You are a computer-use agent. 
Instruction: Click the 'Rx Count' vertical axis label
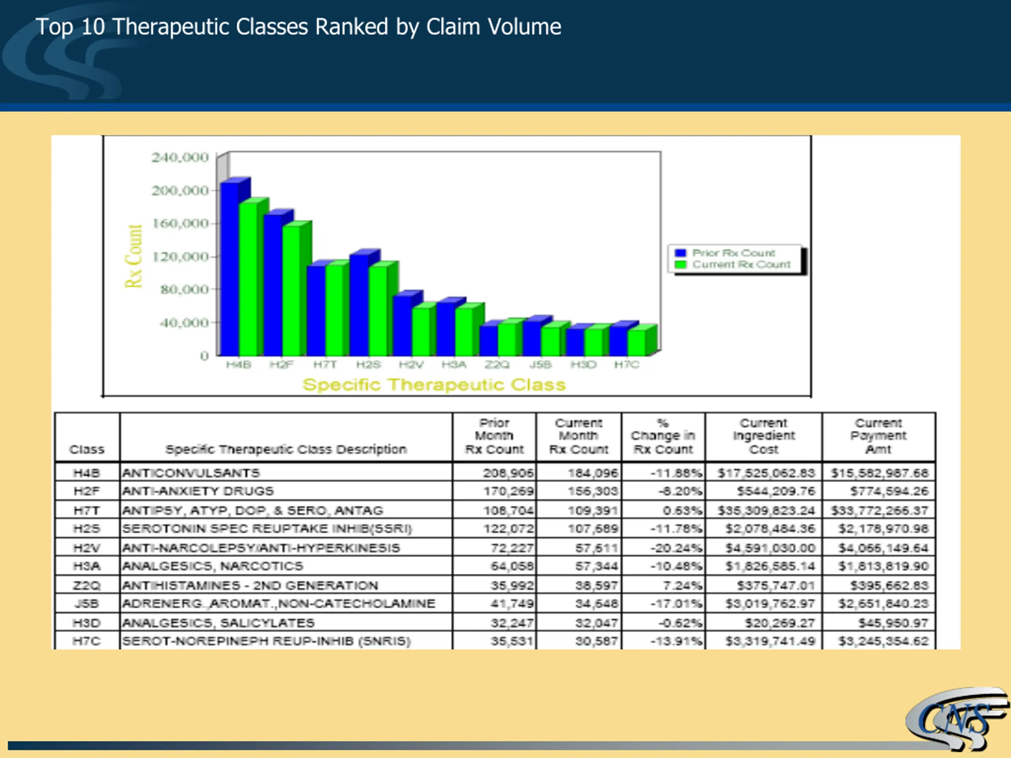coord(134,256)
